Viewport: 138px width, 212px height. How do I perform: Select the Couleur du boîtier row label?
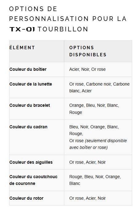pyautogui.click(x=28, y=69)
